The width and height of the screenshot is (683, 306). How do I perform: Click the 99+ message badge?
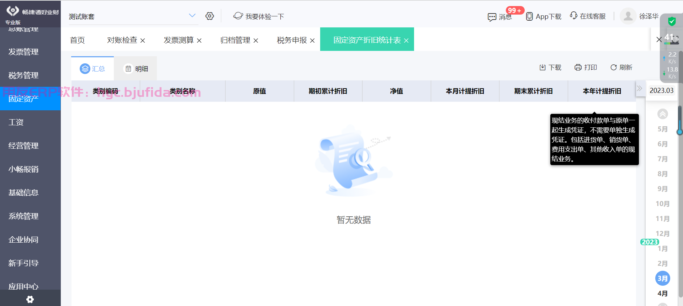click(x=515, y=10)
